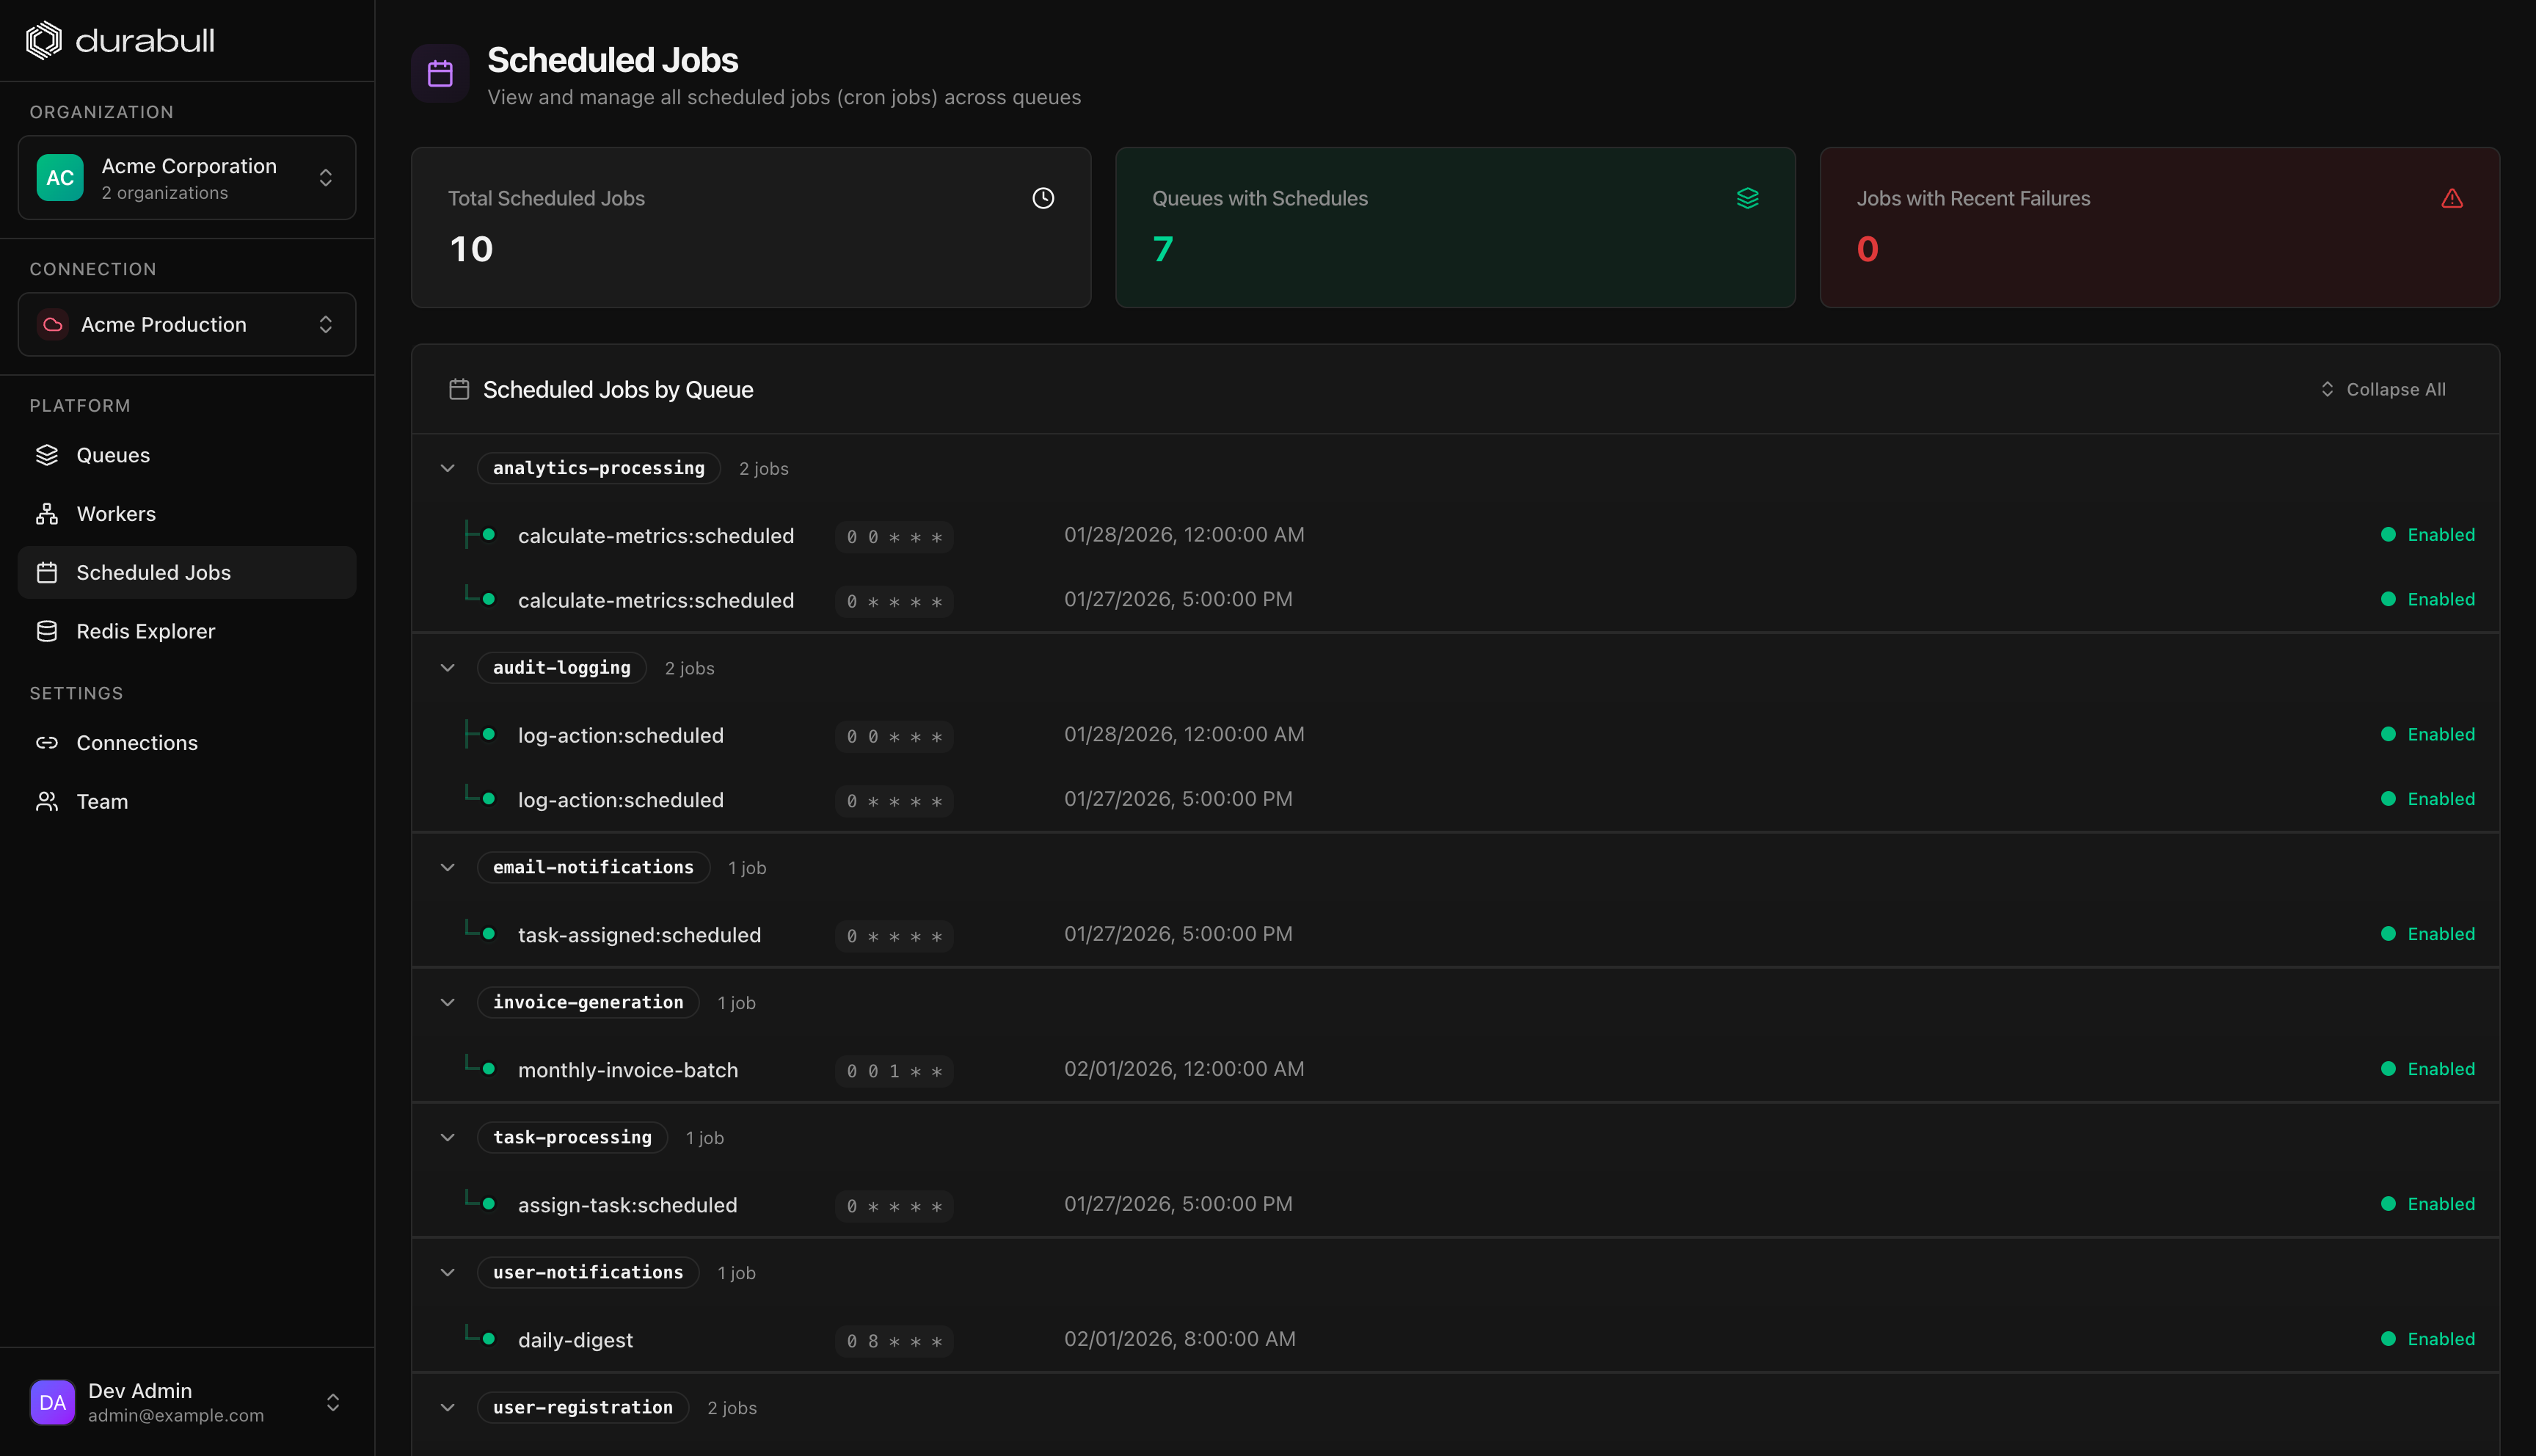2536x1456 pixels.
Task: Collapse the email-notifications queue chevron
Action: (x=448, y=867)
